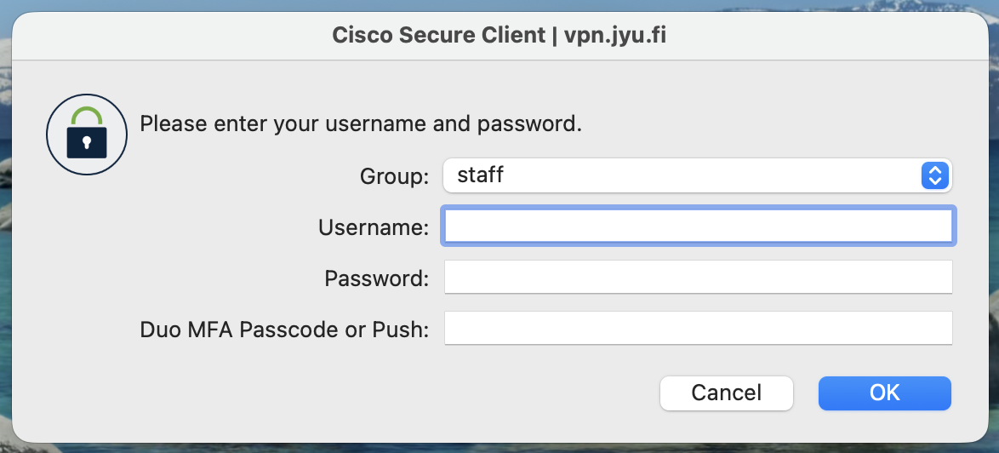The height and width of the screenshot is (453, 999).
Task: Click the green shackle of the lock icon
Action: 86,115
